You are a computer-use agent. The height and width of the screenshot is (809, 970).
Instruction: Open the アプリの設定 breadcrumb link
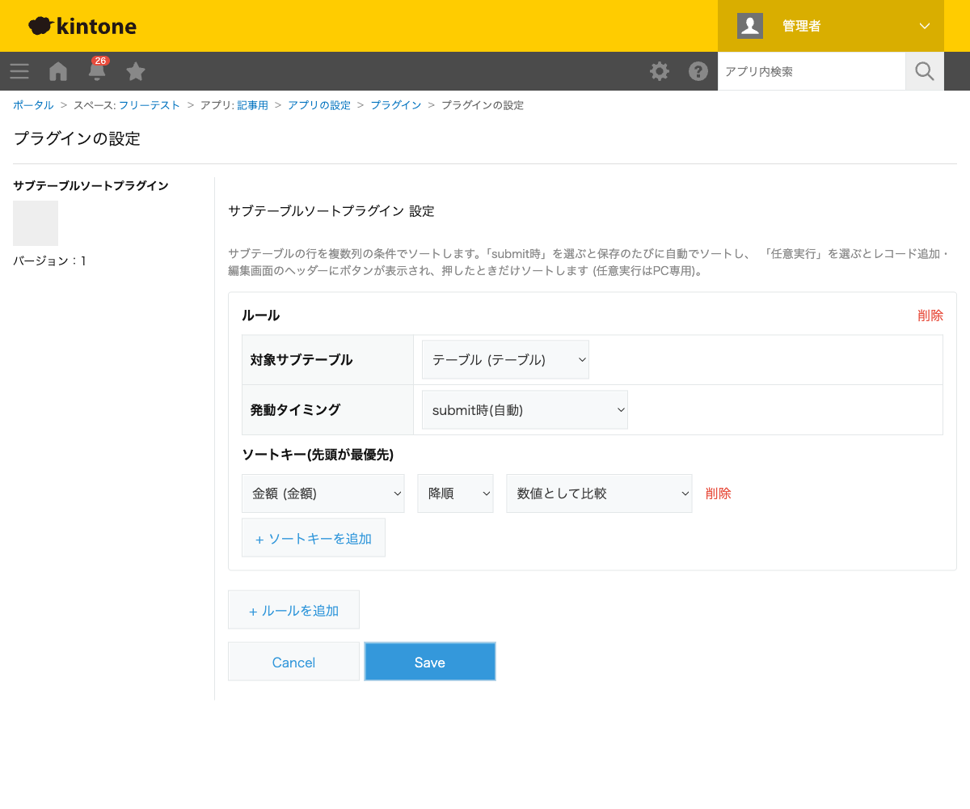319,105
